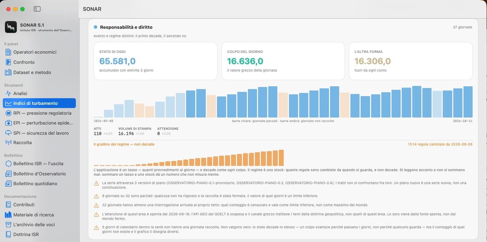This screenshot has height=242, width=487.
Task: Click the warning icon for the 8 giornate parziali note
Action: tap(96, 196)
